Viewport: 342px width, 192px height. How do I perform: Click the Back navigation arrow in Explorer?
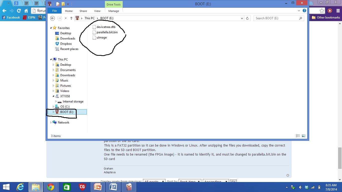point(52,18)
